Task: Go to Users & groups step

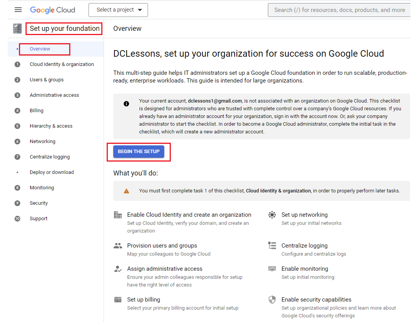Action: 47,80
